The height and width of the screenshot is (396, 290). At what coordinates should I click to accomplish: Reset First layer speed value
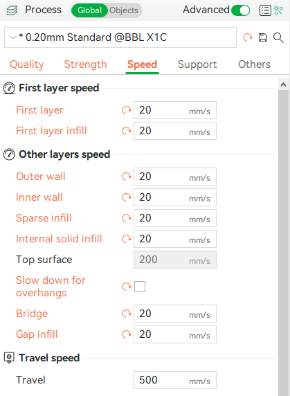[x=127, y=110]
